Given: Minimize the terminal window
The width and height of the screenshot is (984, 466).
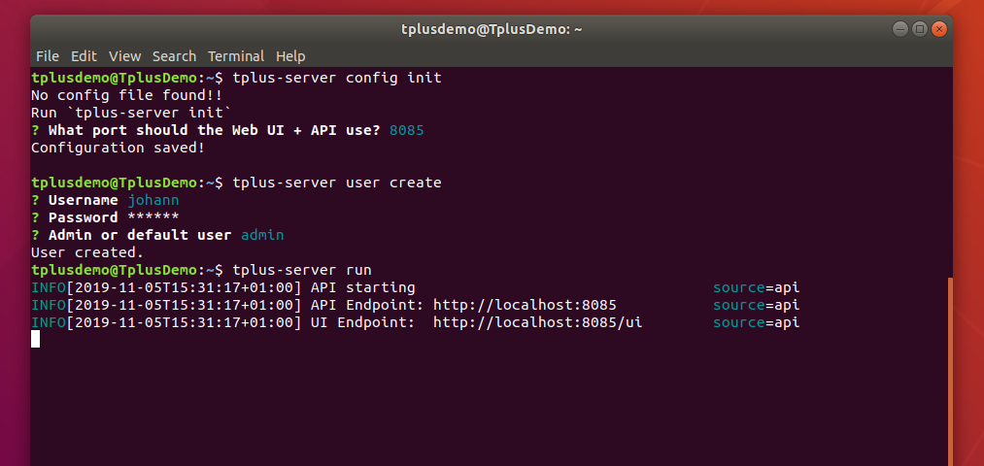Looking at the screenshot, I should click(x=900, y=29).
